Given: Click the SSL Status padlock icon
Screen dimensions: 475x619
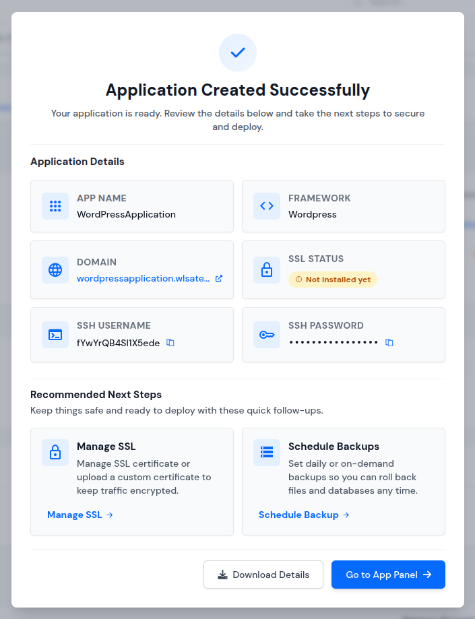Looking at the screenshot, I should [266, 270].
